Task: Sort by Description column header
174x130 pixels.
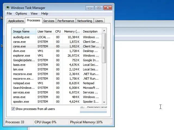Action: coord(91,31)
